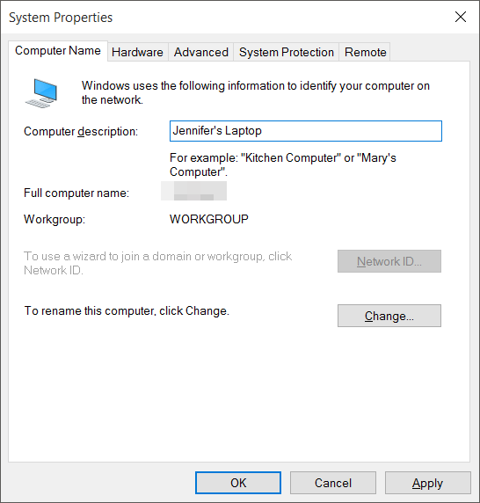The image size is (480, 503).
Task: Switch to the Computer Name tab
Action: (x=58, y=51)
